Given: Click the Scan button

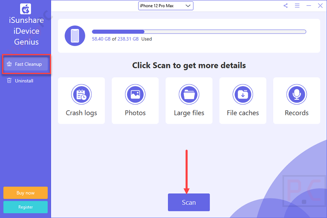Looking at the screenshot, I should tap(189, 202).
